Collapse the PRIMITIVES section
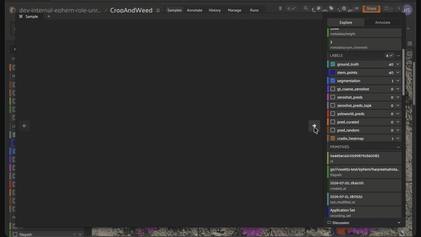The image size is (421, 237). [398, 147]
